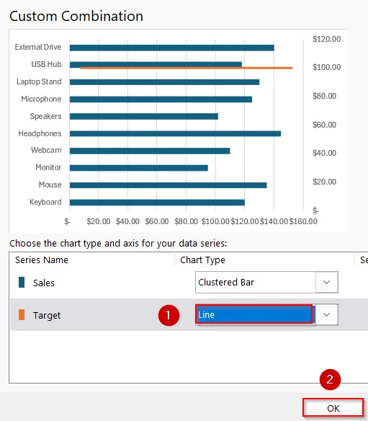
Task: Select the highlighted Line combo box field
Action: point(254,314)
